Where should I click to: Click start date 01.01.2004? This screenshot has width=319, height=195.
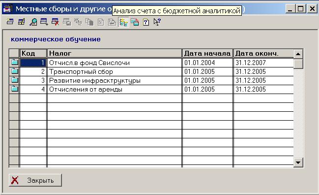(x=207, y=63)
